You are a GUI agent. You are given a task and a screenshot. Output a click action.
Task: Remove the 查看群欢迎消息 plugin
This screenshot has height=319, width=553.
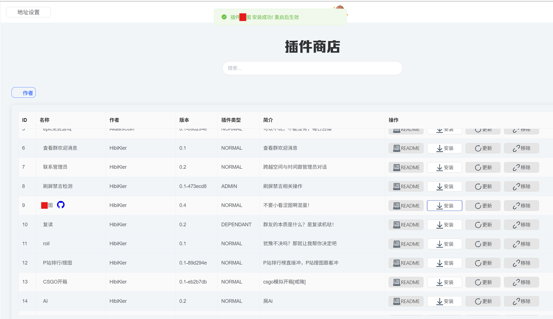coord(521,148)
